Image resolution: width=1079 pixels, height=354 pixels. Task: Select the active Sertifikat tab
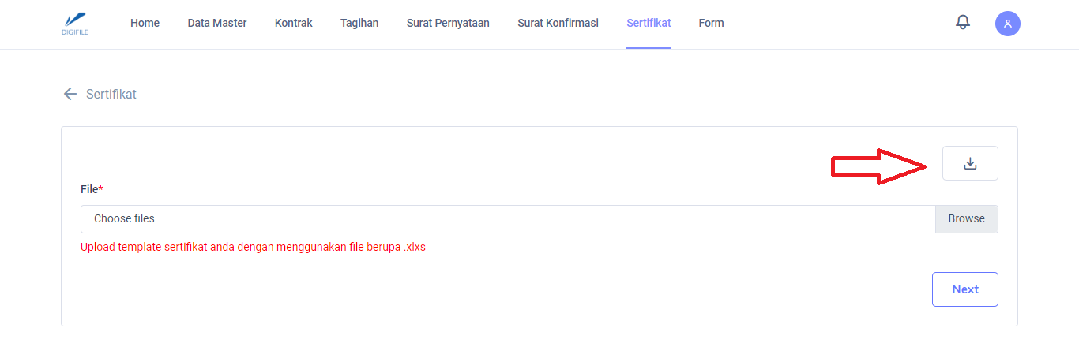coord(648,23)
